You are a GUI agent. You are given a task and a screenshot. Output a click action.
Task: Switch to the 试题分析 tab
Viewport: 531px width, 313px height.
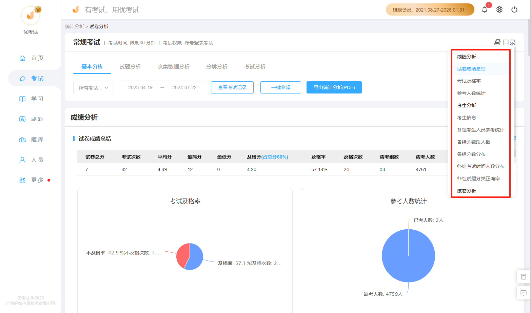(130, 66)
